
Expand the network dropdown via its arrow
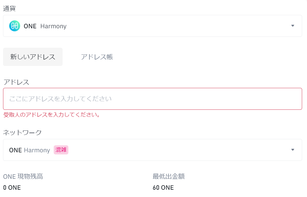click(x=293, y=150)
